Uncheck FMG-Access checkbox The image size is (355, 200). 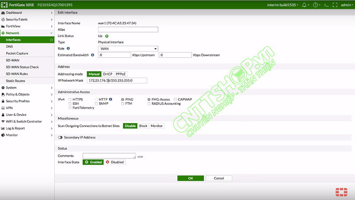click(149, 99)
